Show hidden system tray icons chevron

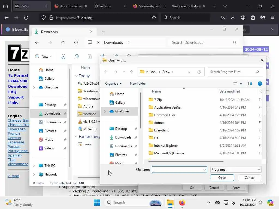coord(209,202)
